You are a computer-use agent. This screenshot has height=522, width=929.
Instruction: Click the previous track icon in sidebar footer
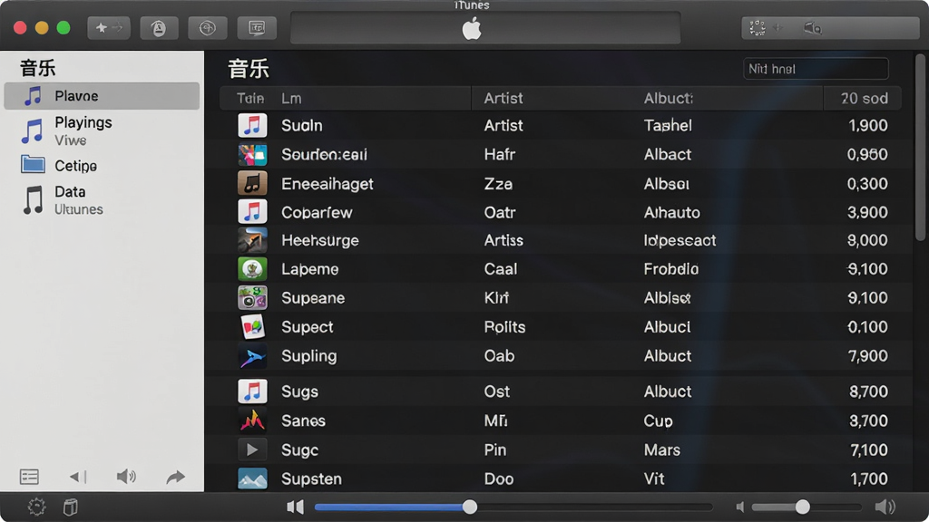78,477
